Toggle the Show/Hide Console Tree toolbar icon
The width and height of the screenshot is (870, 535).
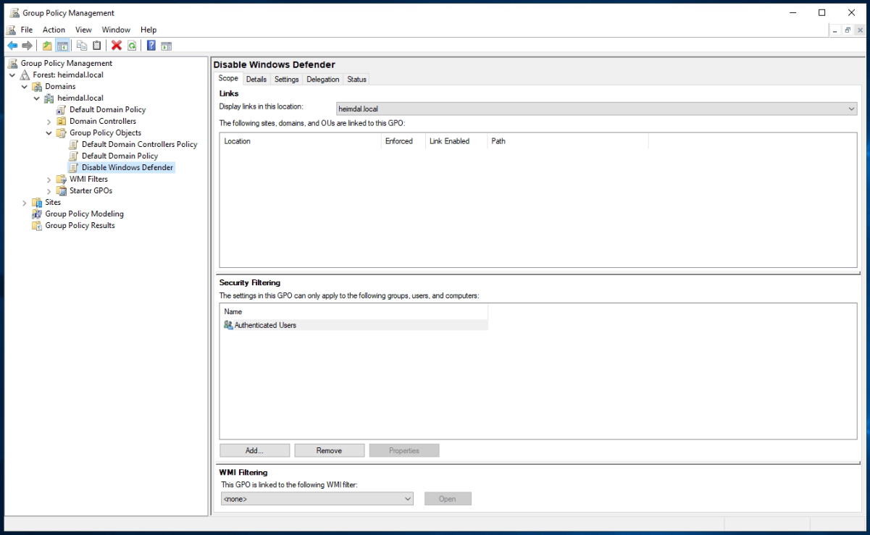[62, 46]
